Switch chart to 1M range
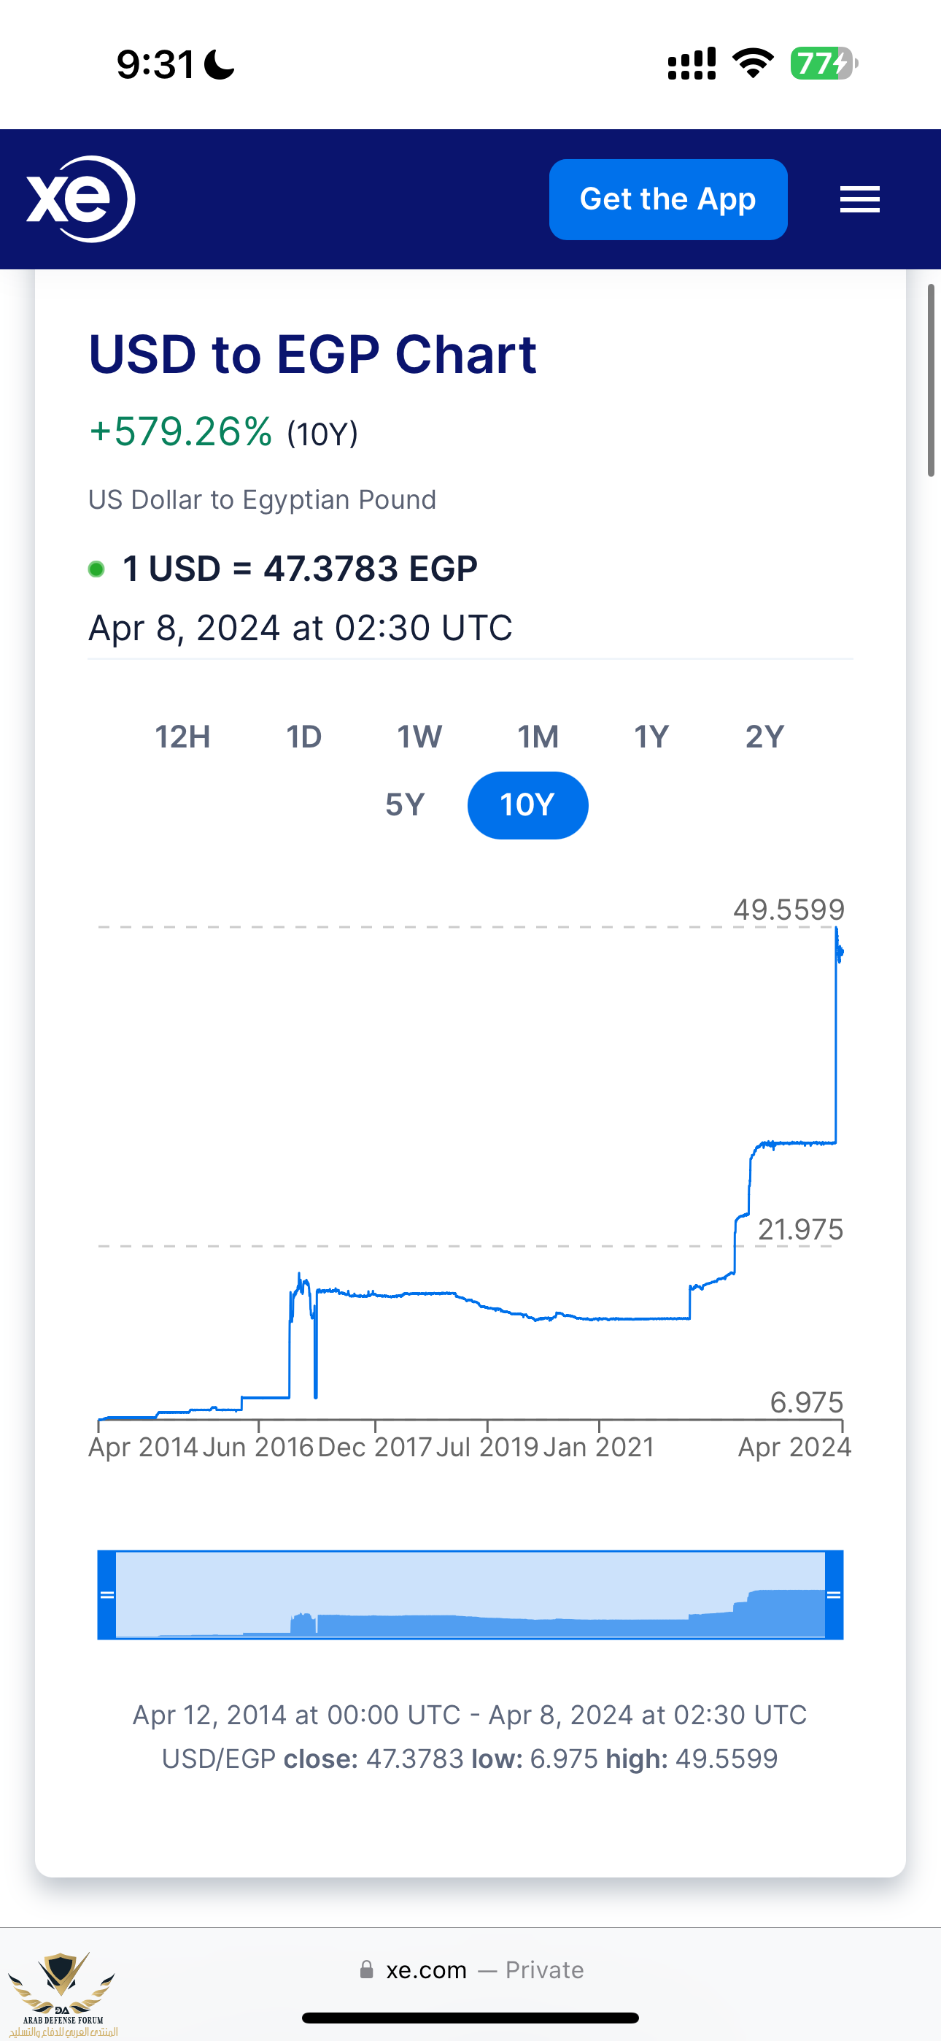This screenshot has width=941, height=2041. [538, 737]
